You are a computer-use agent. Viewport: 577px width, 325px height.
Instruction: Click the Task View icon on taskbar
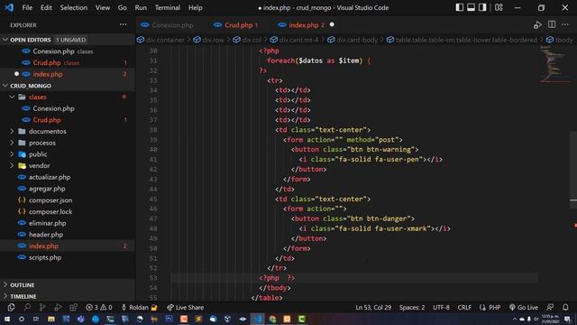36,319
